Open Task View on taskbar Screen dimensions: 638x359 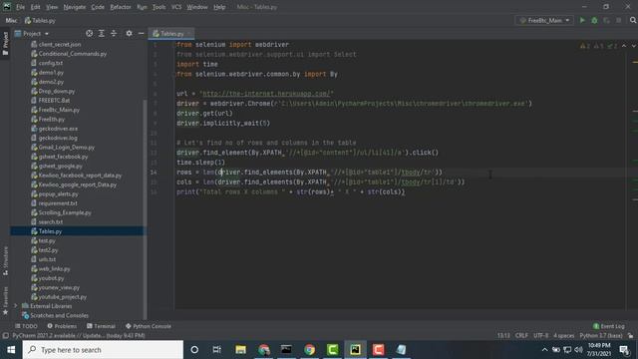pos(217,350)
